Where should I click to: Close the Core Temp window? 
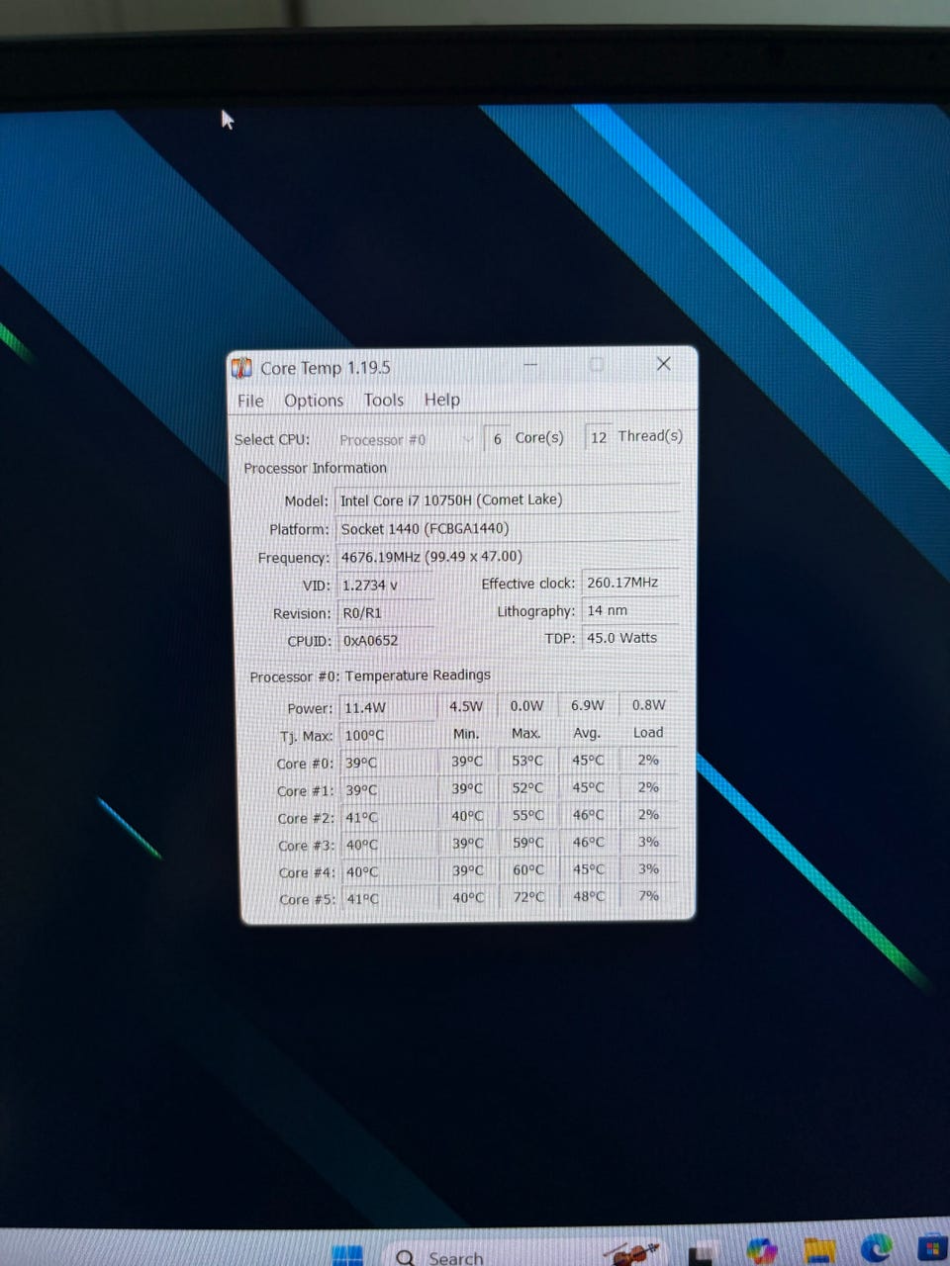click(x=664, y=364)
